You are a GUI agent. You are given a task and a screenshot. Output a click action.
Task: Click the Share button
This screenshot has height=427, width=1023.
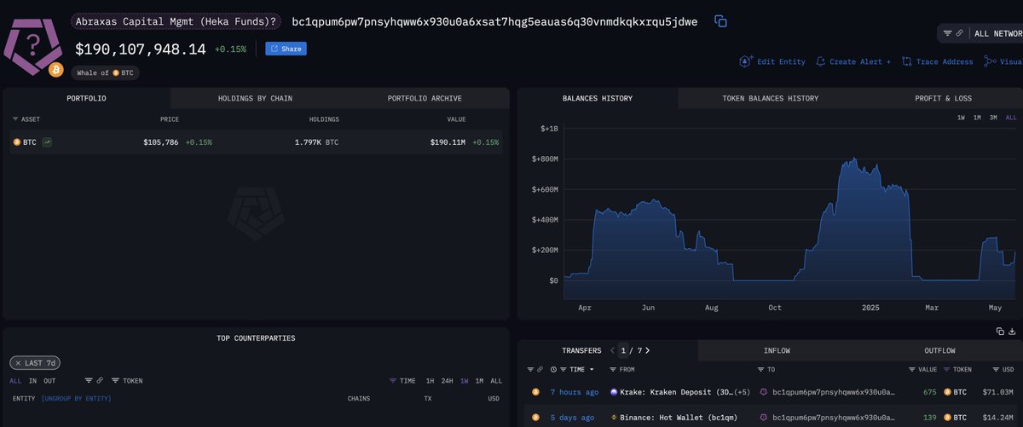click(x=286, y=49)
